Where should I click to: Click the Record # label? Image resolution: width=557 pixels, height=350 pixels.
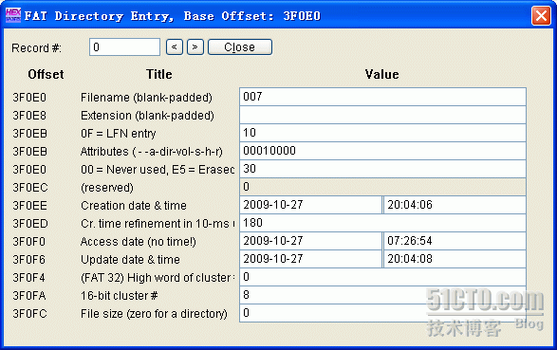(x=36, y=48)
